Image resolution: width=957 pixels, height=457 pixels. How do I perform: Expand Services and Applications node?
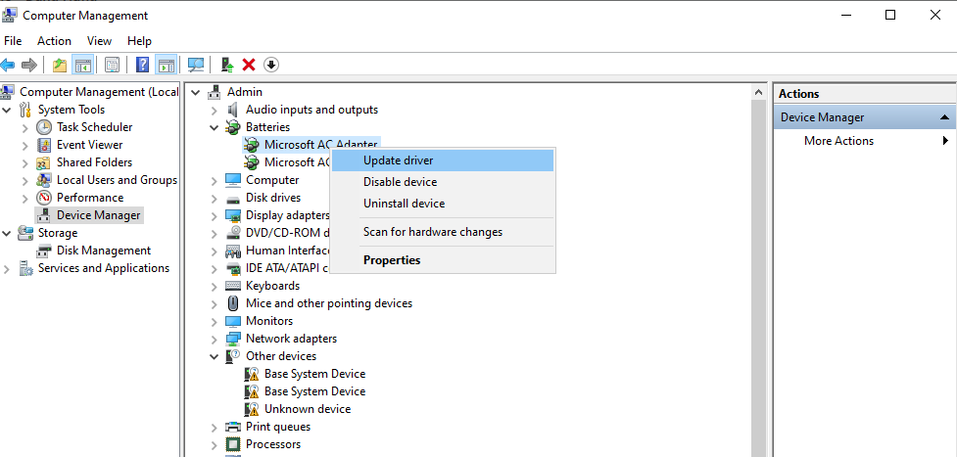(x=8, y=268)
